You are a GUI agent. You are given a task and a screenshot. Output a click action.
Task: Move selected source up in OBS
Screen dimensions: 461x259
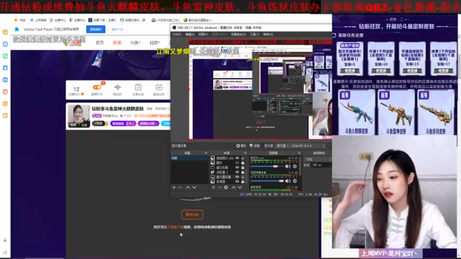tap(233, 188)
